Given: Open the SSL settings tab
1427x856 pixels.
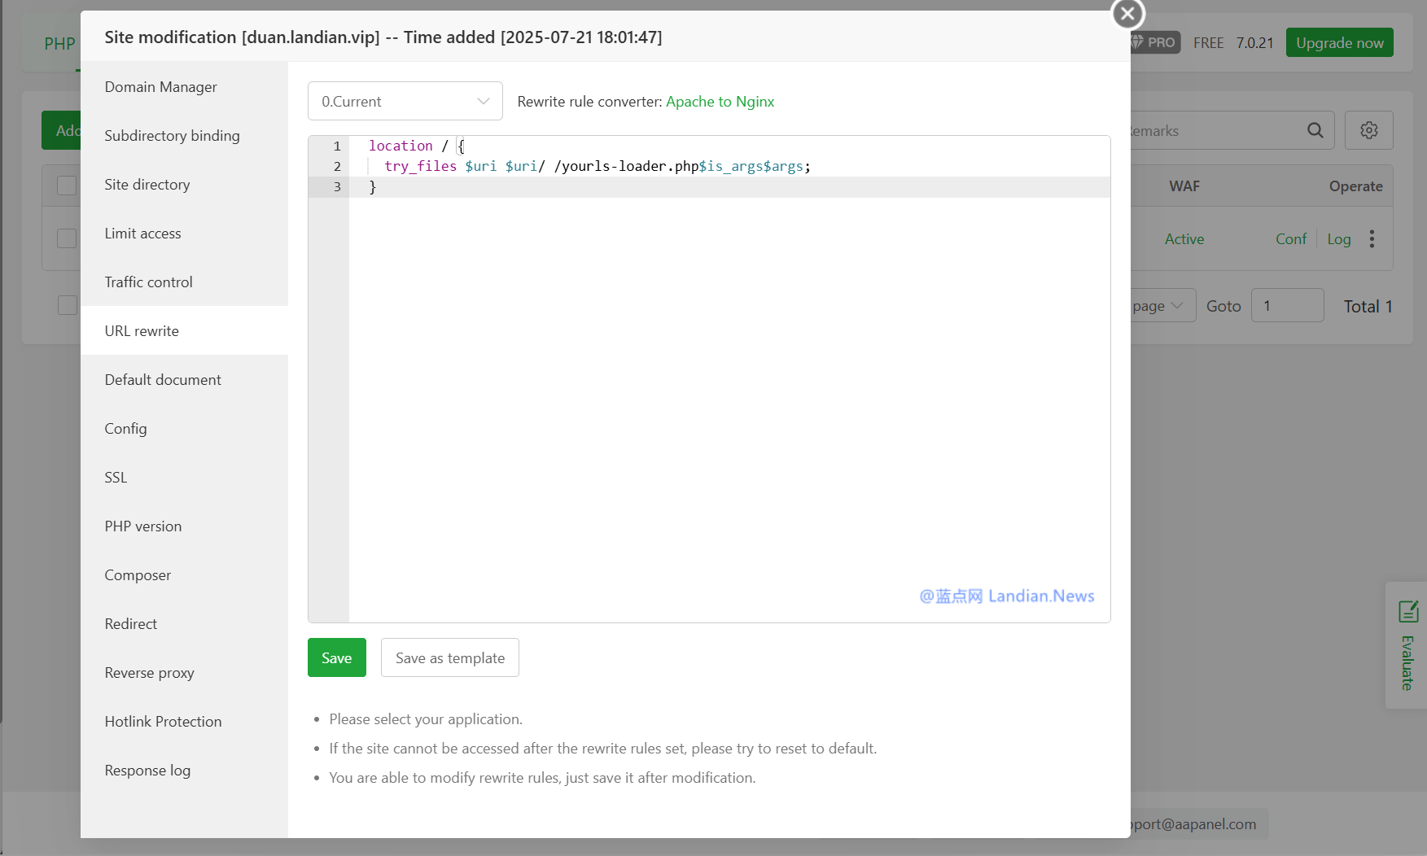Looking at the screenshot, I should (x=116, y=478).
